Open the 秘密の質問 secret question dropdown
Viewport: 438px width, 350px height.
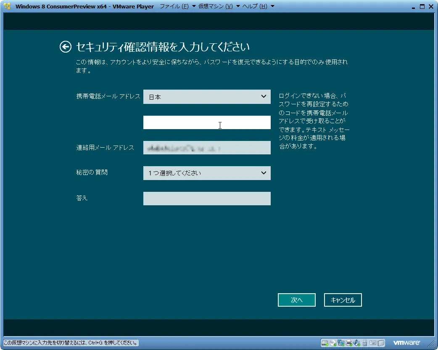pos(207,173)
